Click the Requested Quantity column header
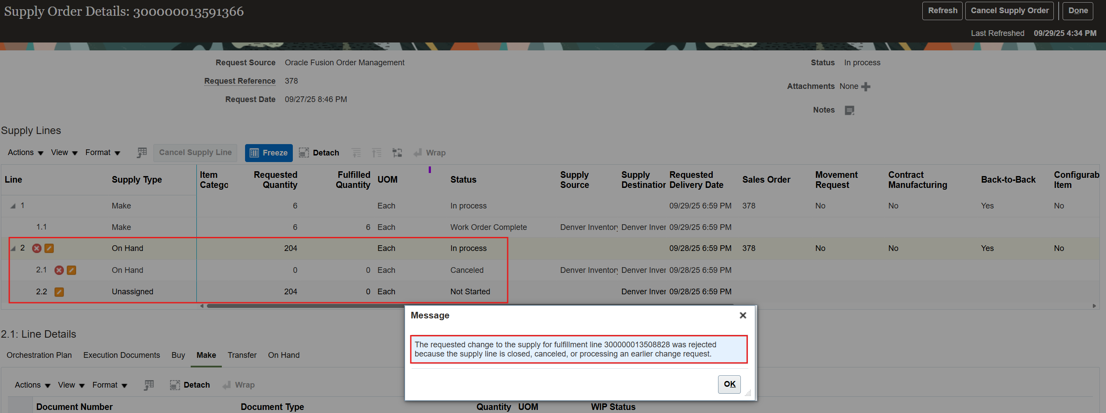This screenshot has height=413, width=1106. pos(275,180)
